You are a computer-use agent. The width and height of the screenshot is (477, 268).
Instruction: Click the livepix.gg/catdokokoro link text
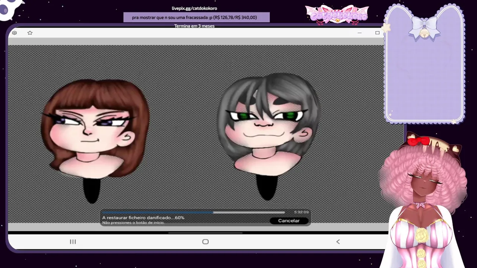pos(195,8)
